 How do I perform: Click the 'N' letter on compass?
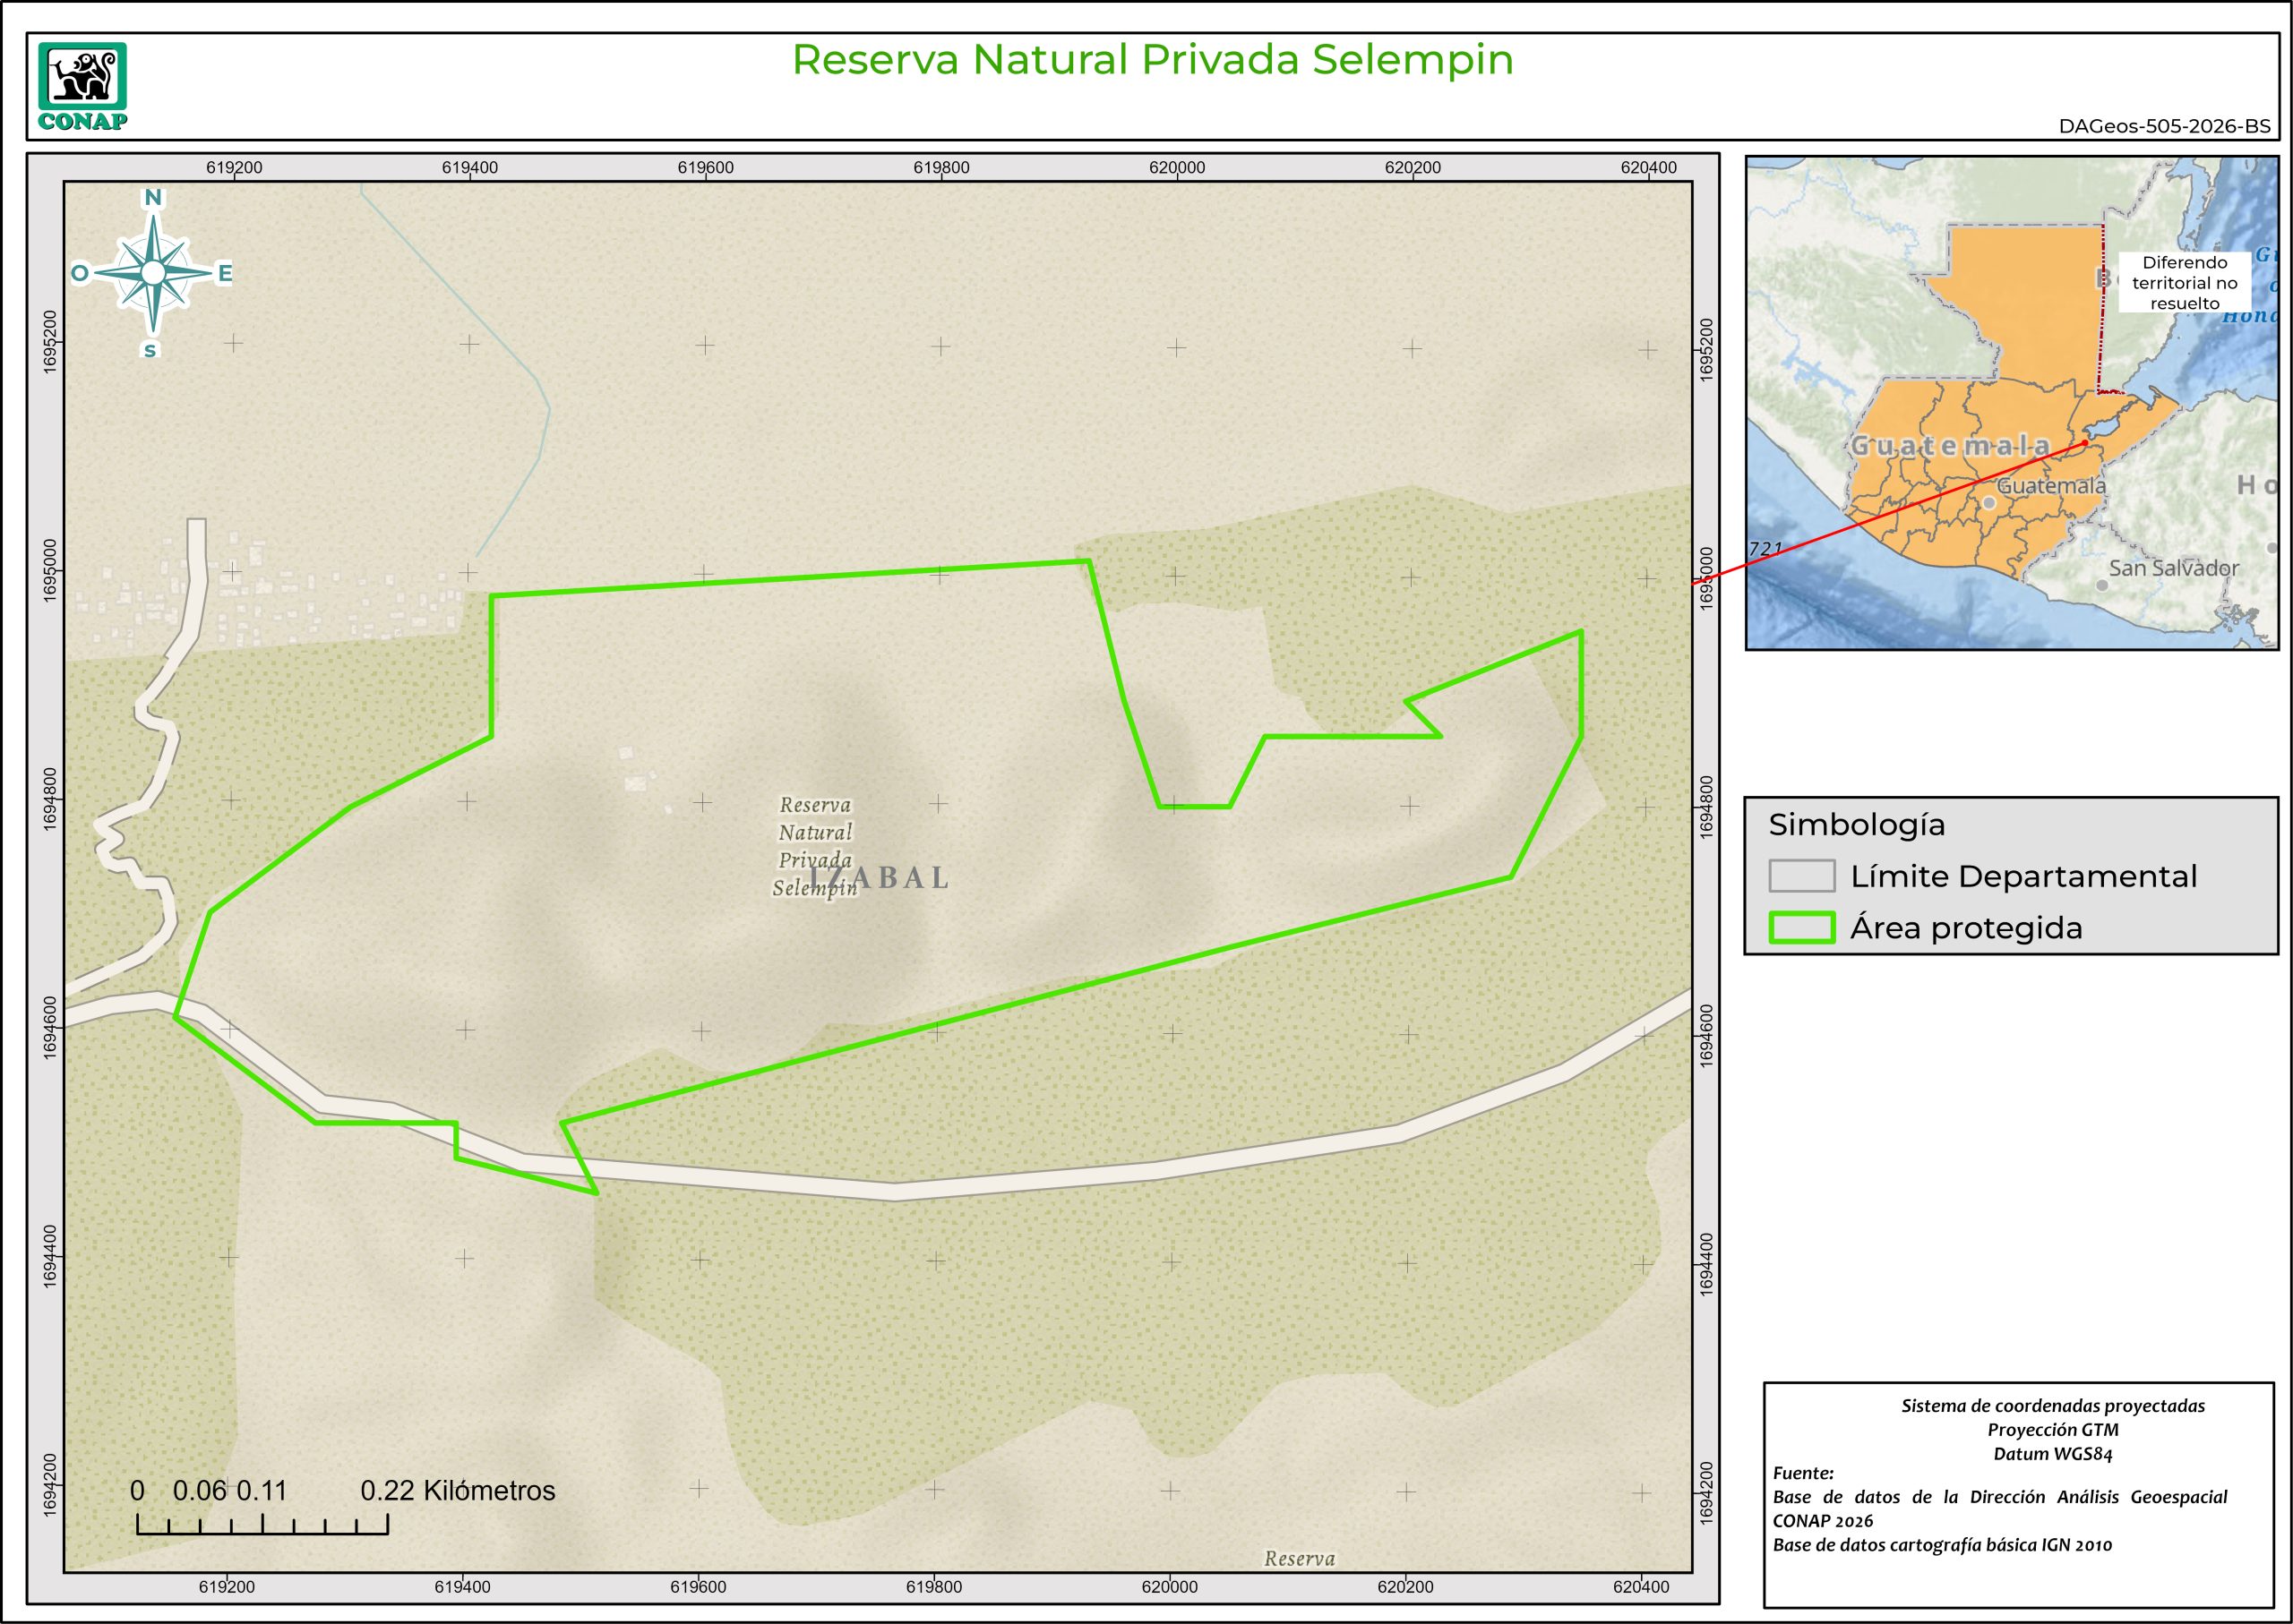click(x=153, y=198)
